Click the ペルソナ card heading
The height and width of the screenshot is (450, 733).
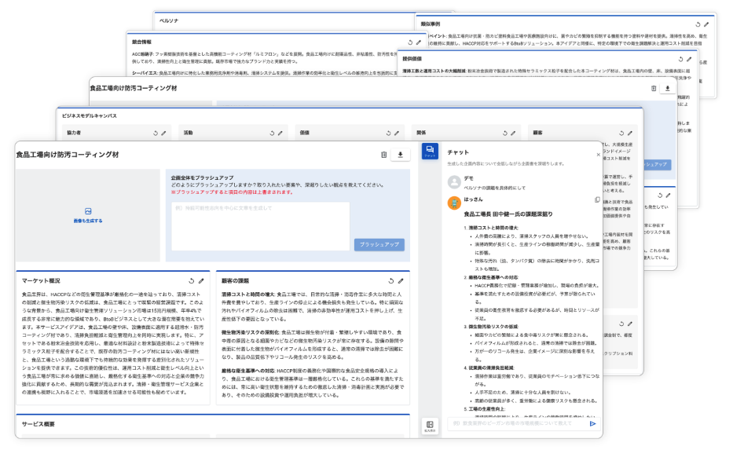(169, 20)
